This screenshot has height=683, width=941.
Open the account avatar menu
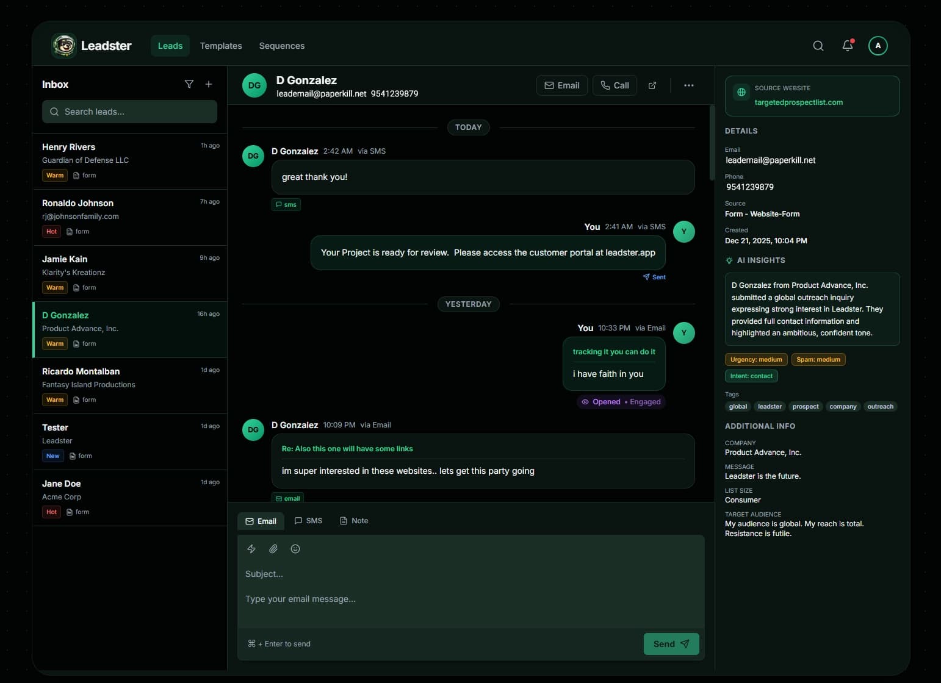878,45
